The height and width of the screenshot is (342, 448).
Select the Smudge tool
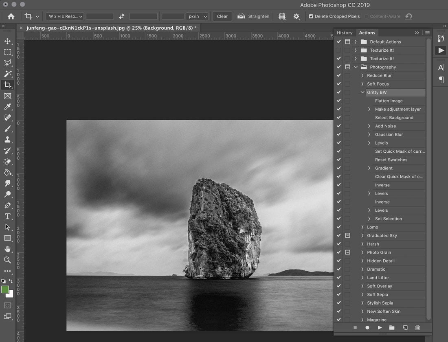(x=7, y=183)
